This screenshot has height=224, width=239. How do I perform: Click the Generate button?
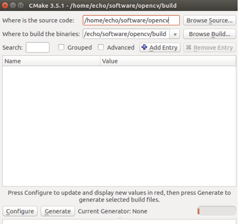[58, 211]
